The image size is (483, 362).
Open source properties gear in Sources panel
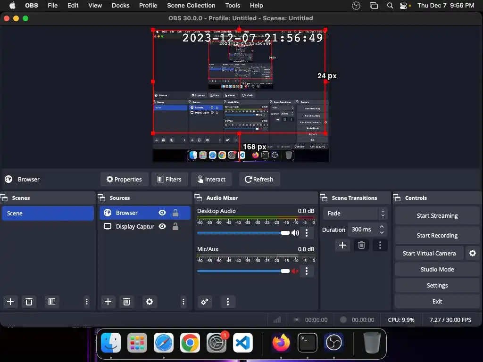coord(150,302)
